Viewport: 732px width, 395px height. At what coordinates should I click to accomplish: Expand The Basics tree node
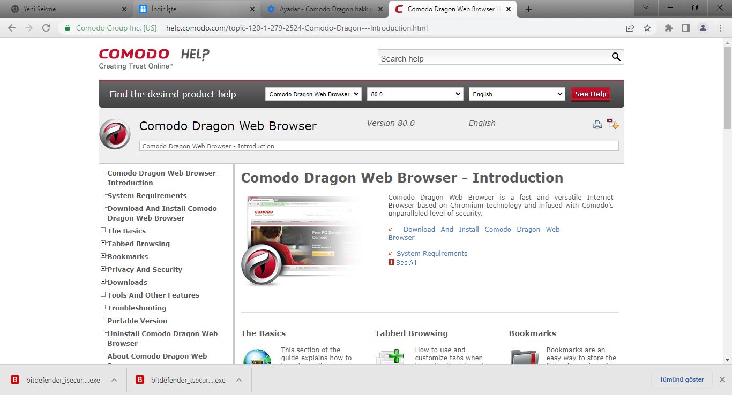pos(103,230)
